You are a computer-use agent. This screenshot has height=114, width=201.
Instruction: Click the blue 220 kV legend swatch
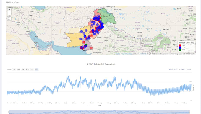pos(180,47)
